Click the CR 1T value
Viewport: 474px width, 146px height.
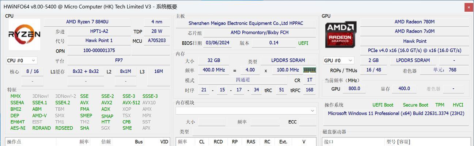pyautogui.click(x=310, y=80)
